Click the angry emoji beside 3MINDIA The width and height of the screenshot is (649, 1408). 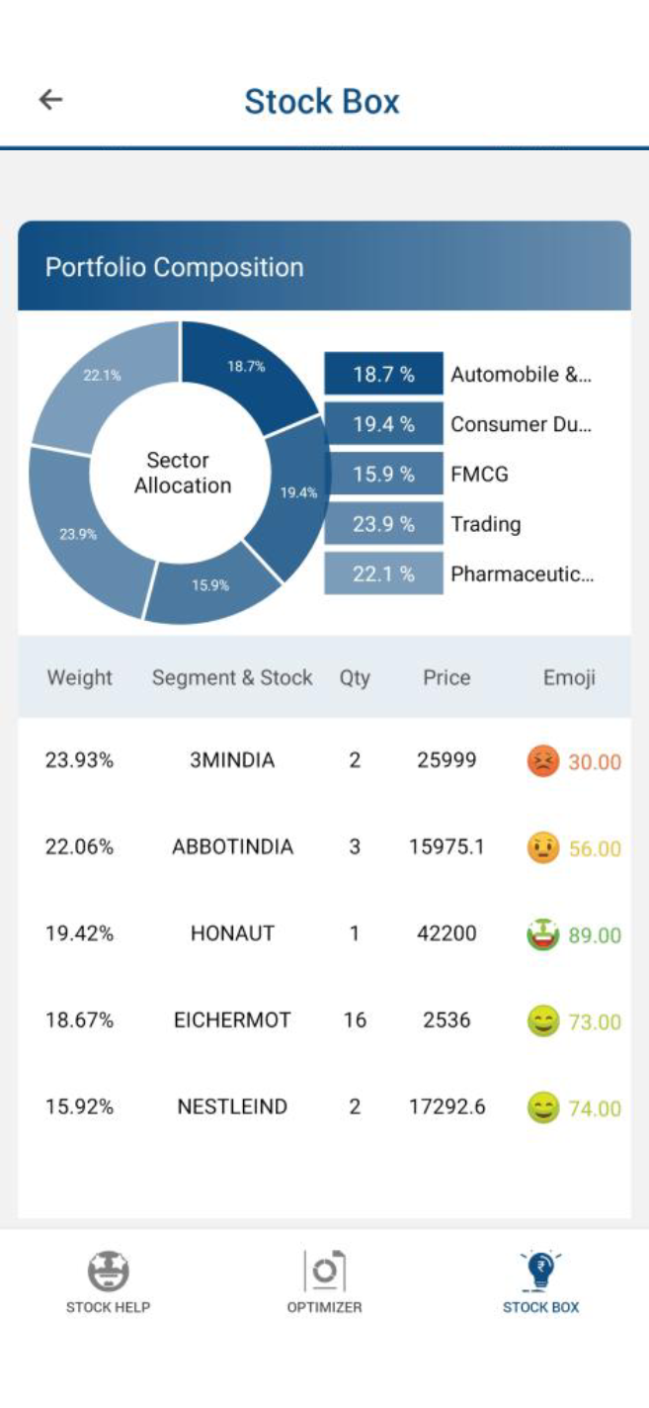(542, 762)
